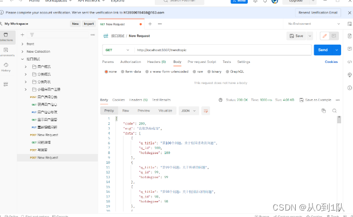Open the Cookies link beside Settings

(x=331, y=62)
